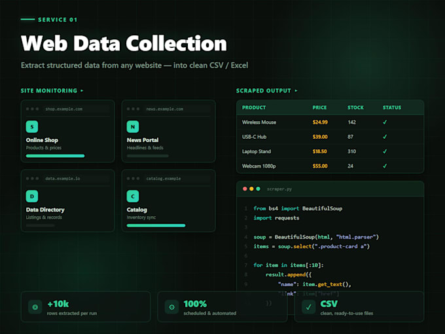Click the "scheduled & automated" caption
The image size is (445, 334).
click(x=209, y=313)
